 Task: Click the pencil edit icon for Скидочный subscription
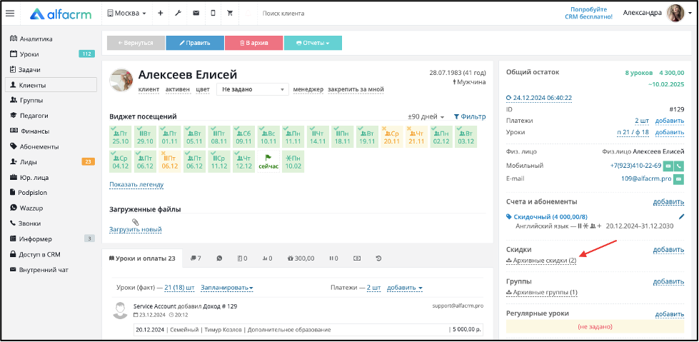[681, 217]
